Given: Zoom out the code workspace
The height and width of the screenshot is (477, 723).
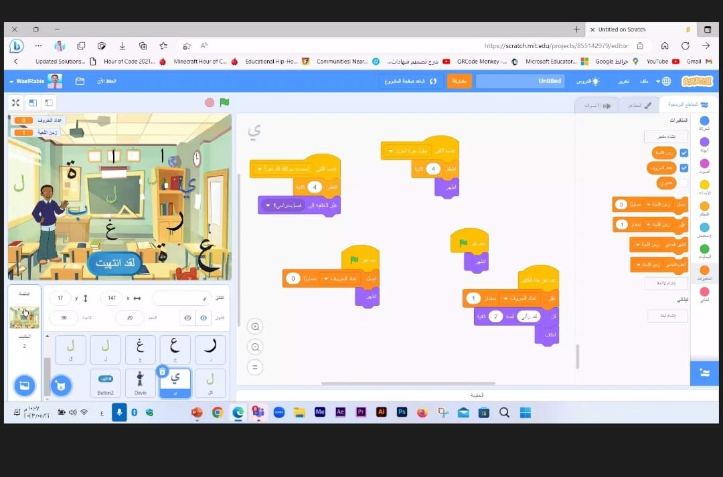Looking at the screenshot, I should pyautogui.click(x=255, y=347).
